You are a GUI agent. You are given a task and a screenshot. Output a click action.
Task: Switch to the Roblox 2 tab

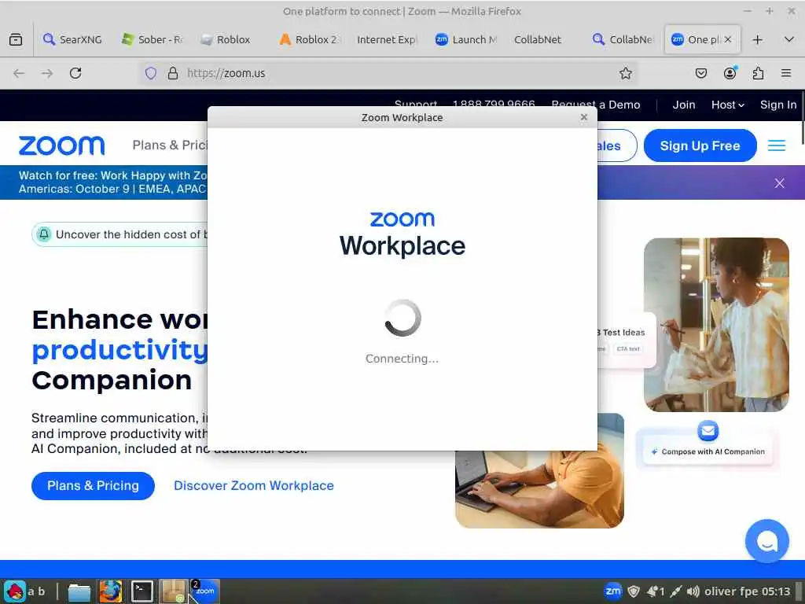[x=308, y=39]
